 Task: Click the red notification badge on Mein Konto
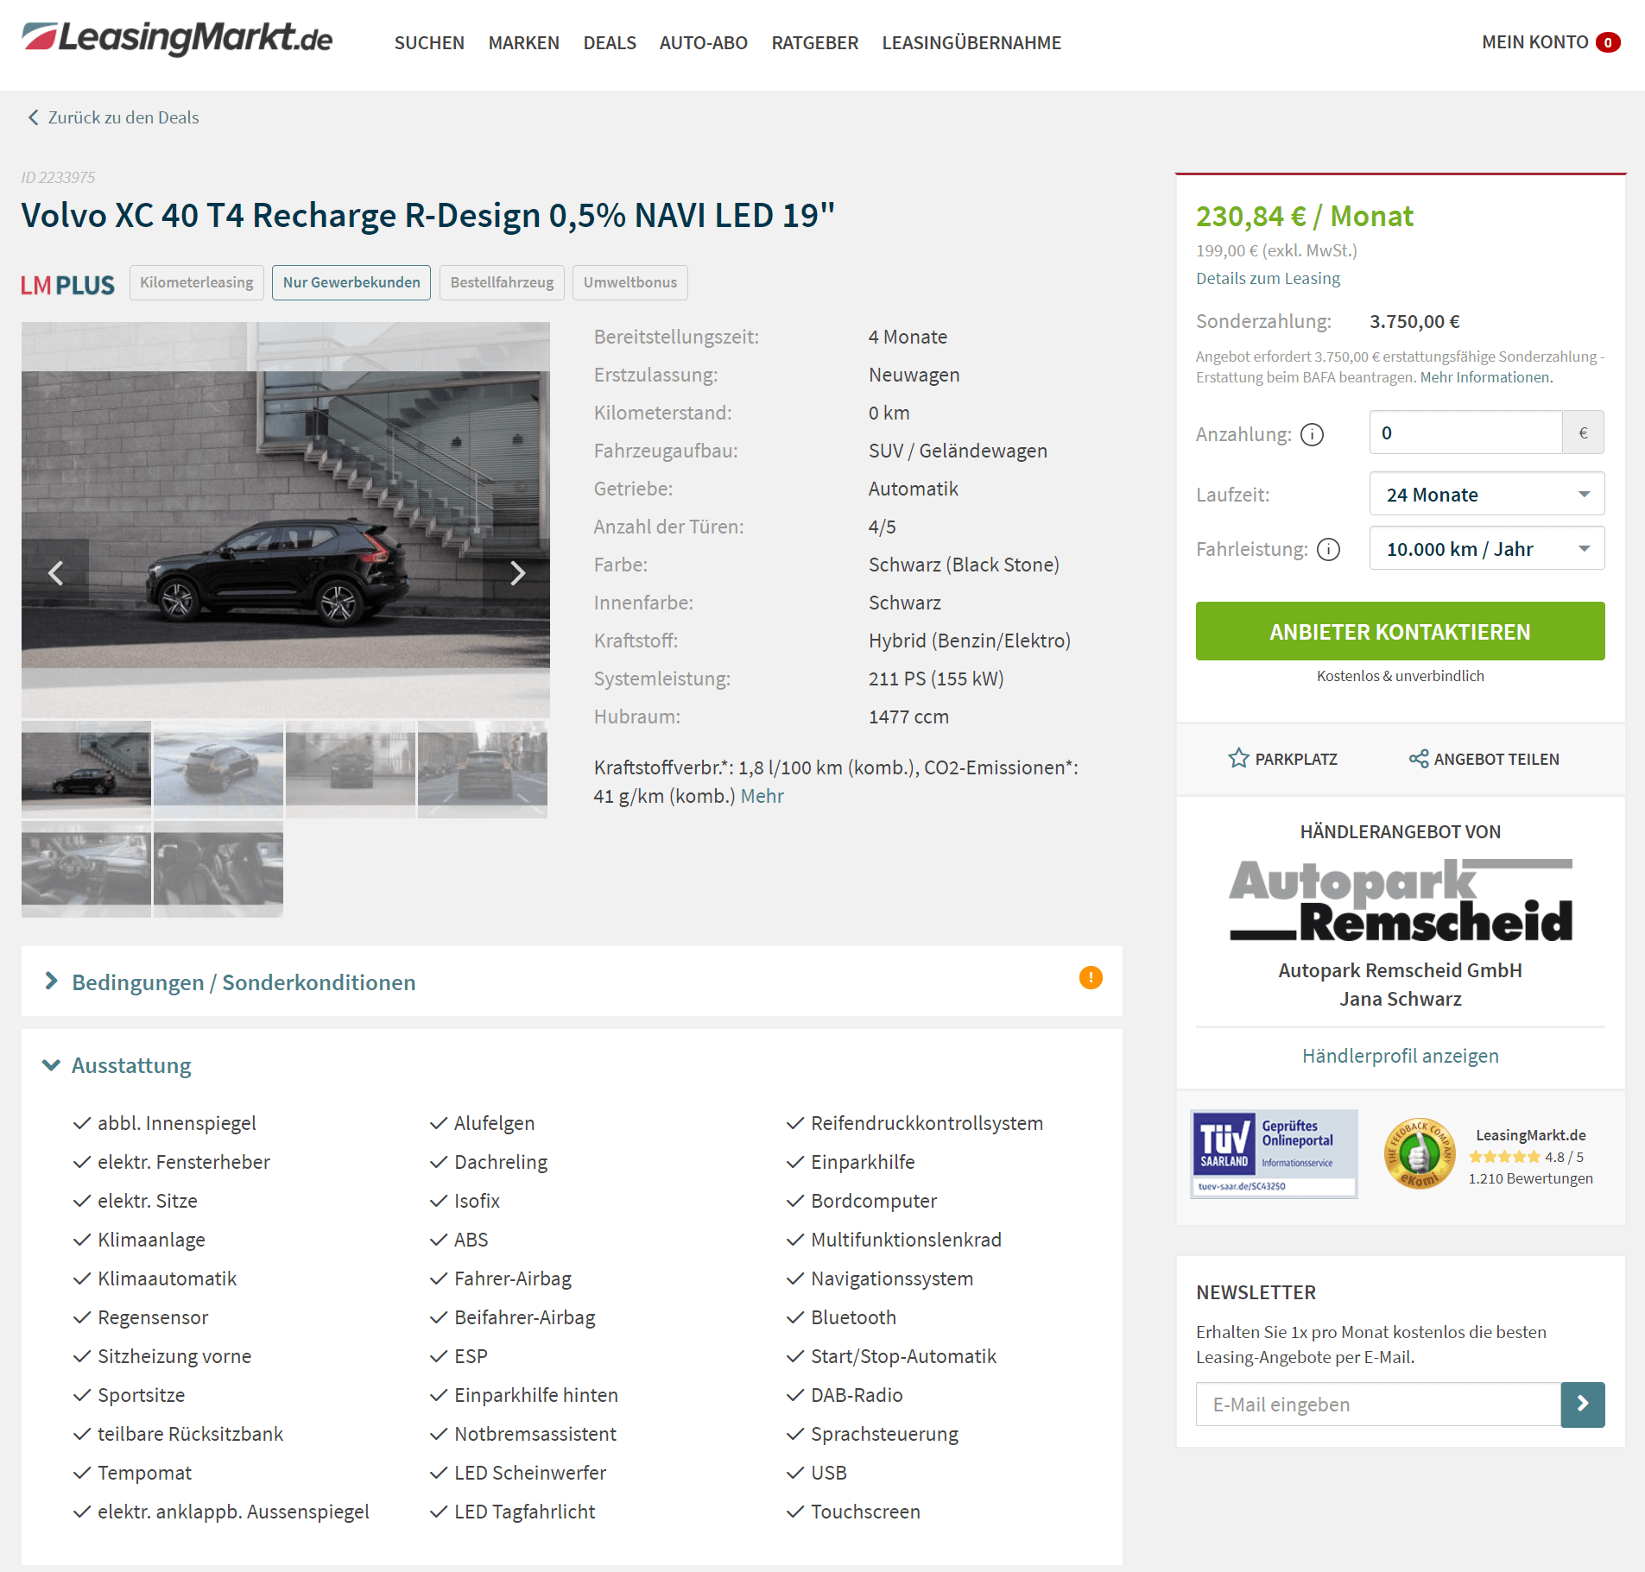coord(1608,42)
